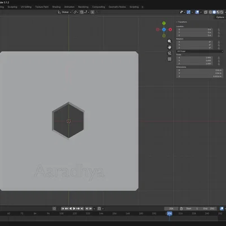226x226 pixels.
Task: Switch to UV Editing workspace tab
Action: (26, 7)
